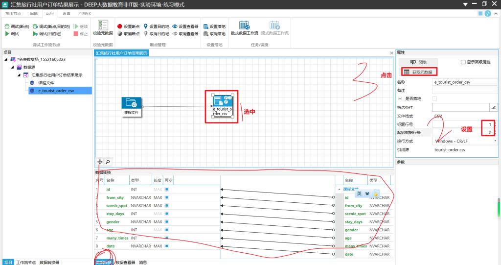The image size is (501, 265).
Task: Click the 预览 preview button
Action: pyautogui.click(x=418, y=62)
